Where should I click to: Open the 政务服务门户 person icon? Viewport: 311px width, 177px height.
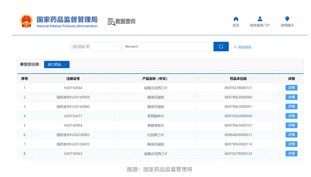coord(260,19)
